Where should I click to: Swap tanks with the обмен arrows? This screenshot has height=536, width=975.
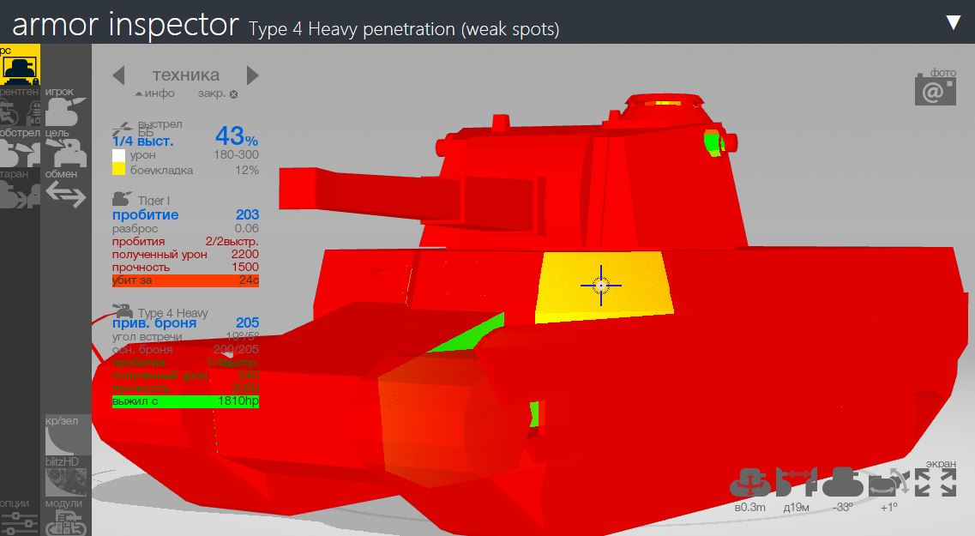click(64, 189)
